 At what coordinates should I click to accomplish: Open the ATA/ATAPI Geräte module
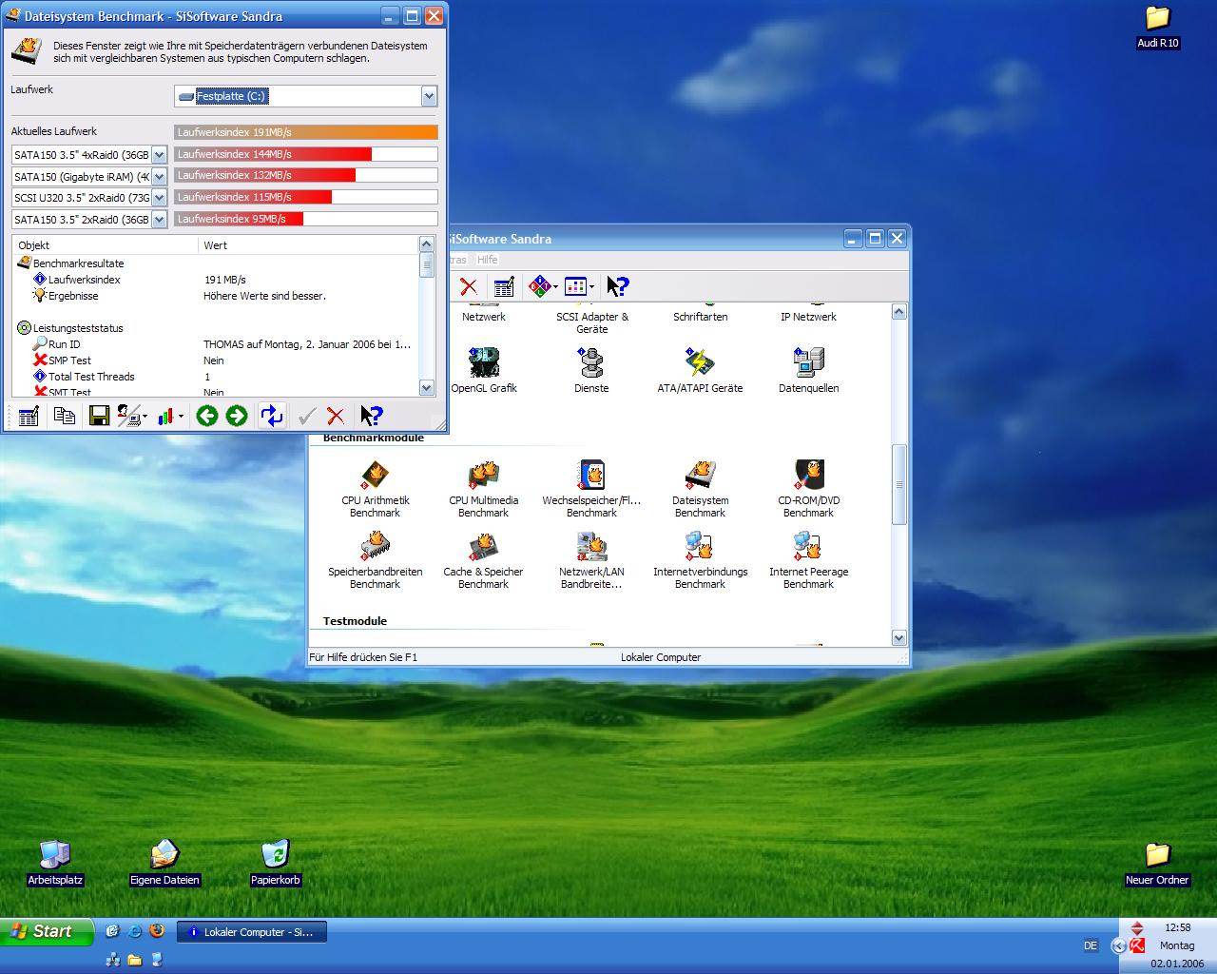point(700,370)
